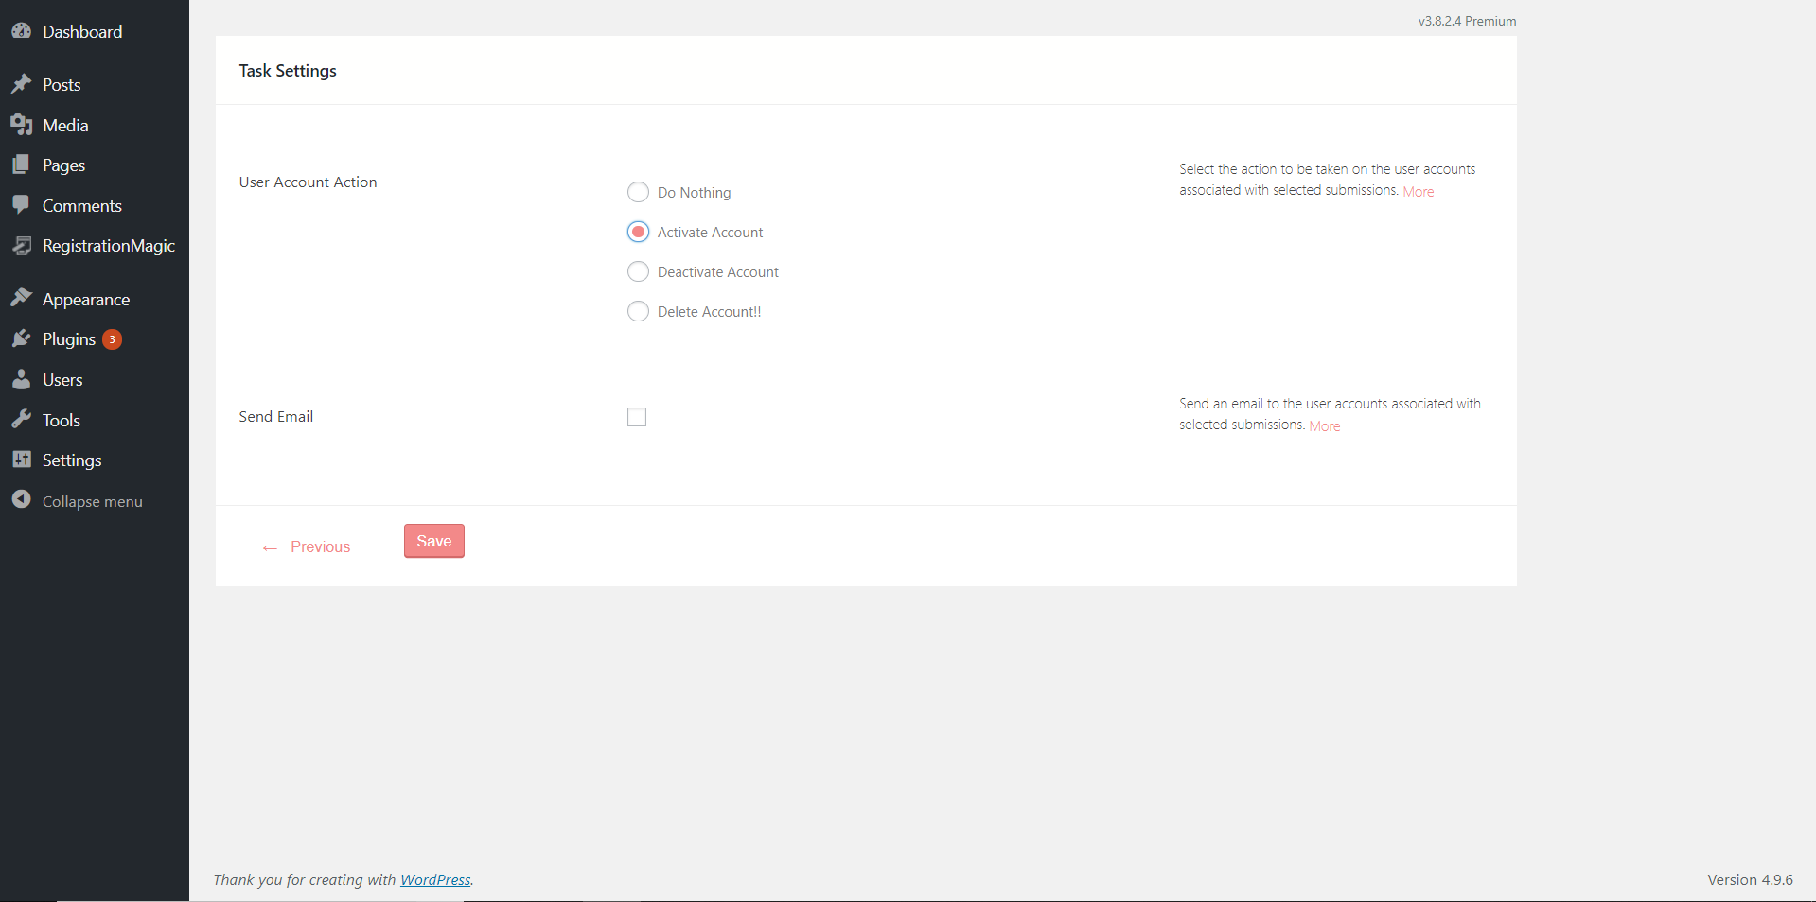The image size is (1816, 902).
Task: Click the Dashboard gauge icon
Action: (22, 31)
